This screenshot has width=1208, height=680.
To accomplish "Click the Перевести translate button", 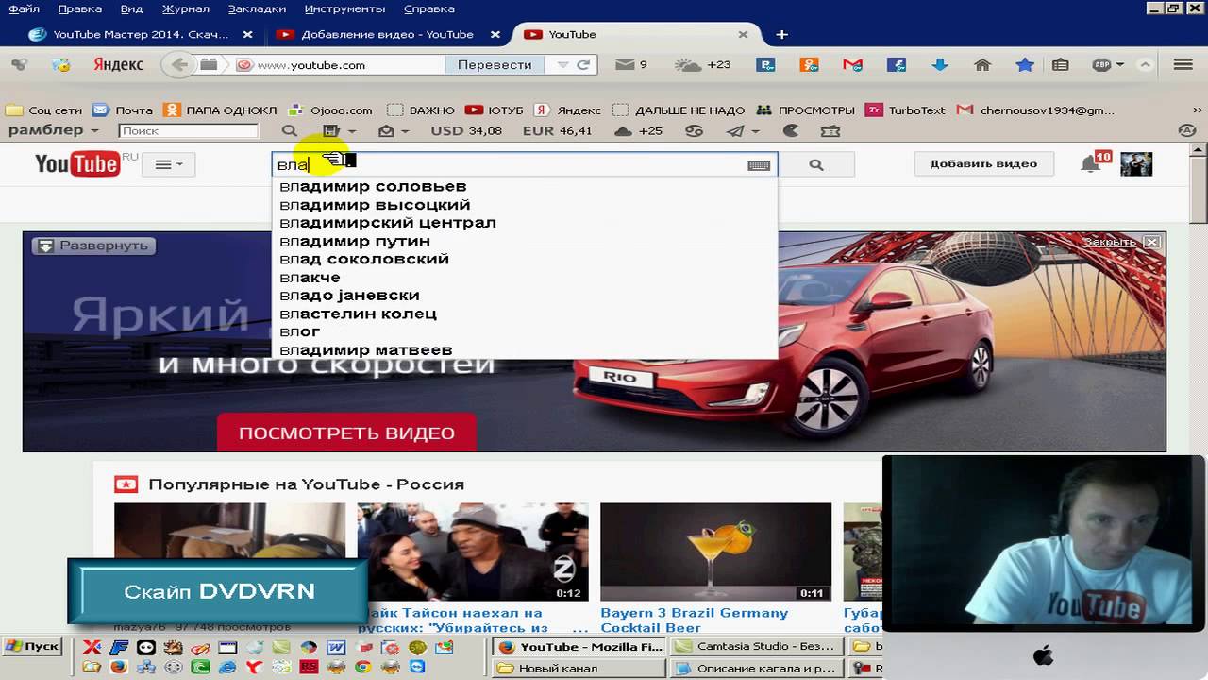I will coord(495,65).
